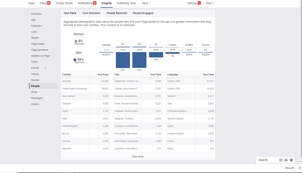
Task: Switch to the Your followers tab
Action: [91, 13]
